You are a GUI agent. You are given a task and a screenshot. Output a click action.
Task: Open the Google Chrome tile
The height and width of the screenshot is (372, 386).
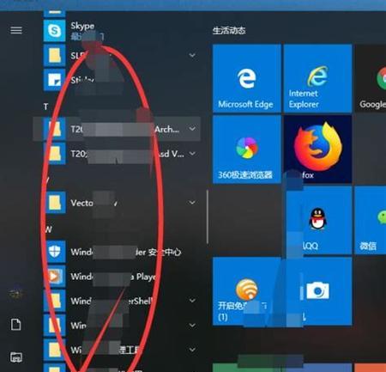371,78
